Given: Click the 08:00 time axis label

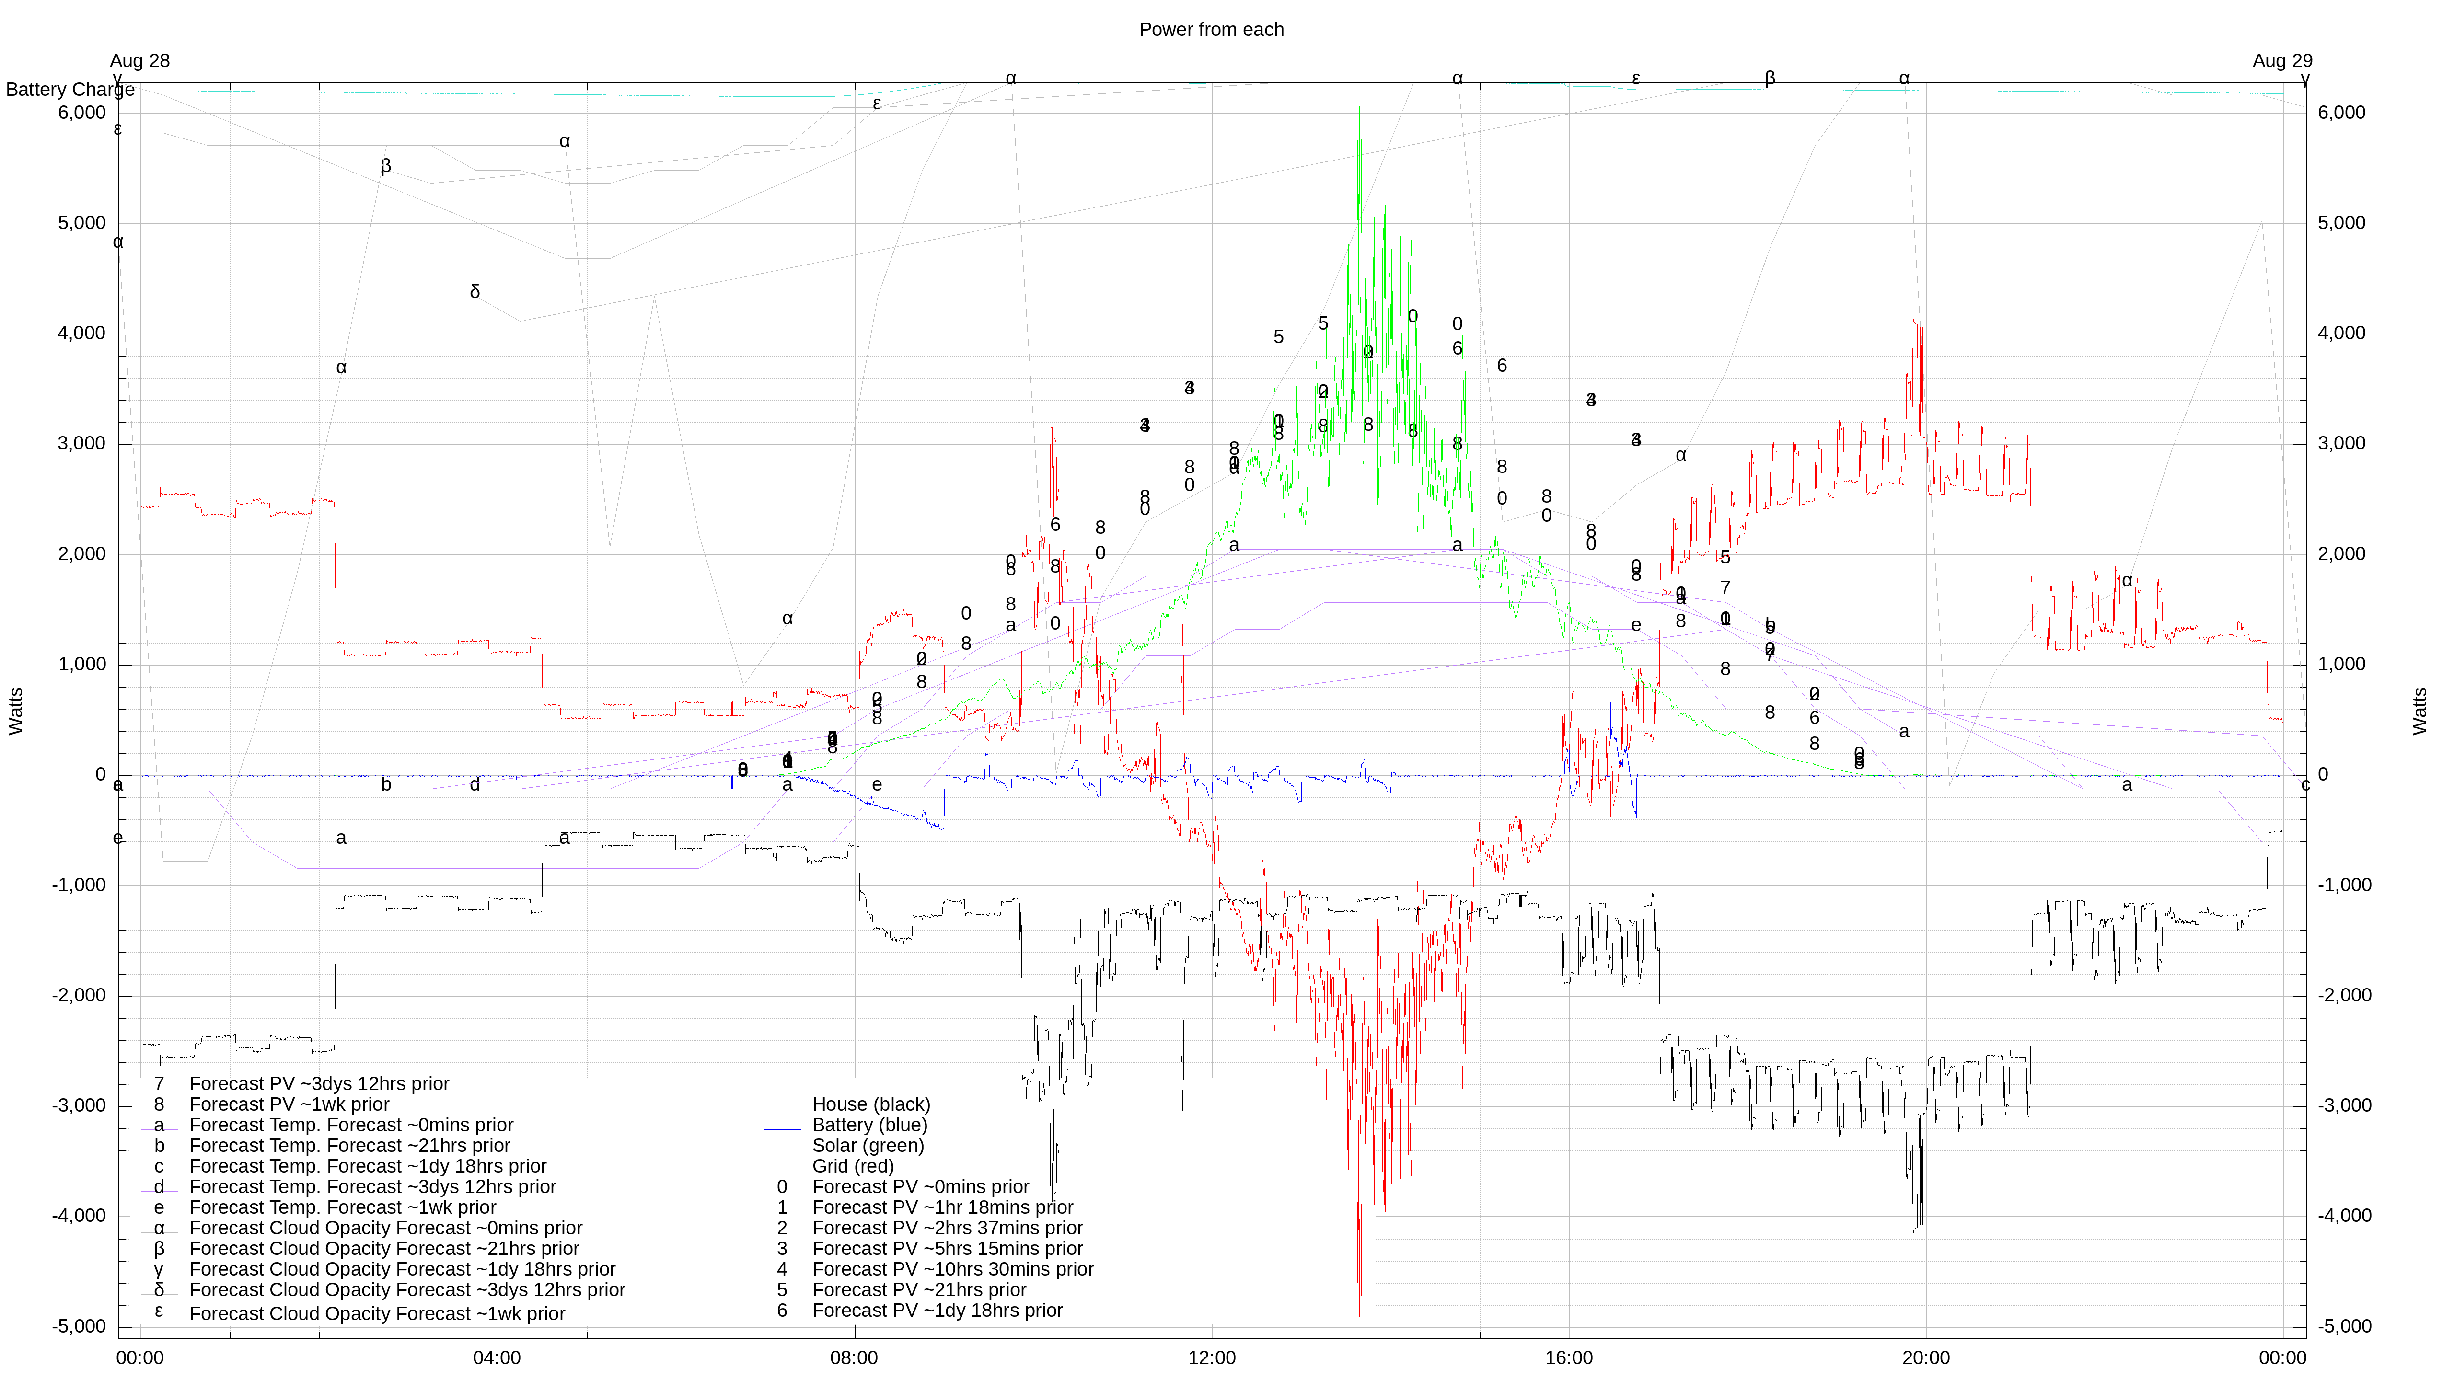Looking at the screenshot, I should click(855, 1358).
